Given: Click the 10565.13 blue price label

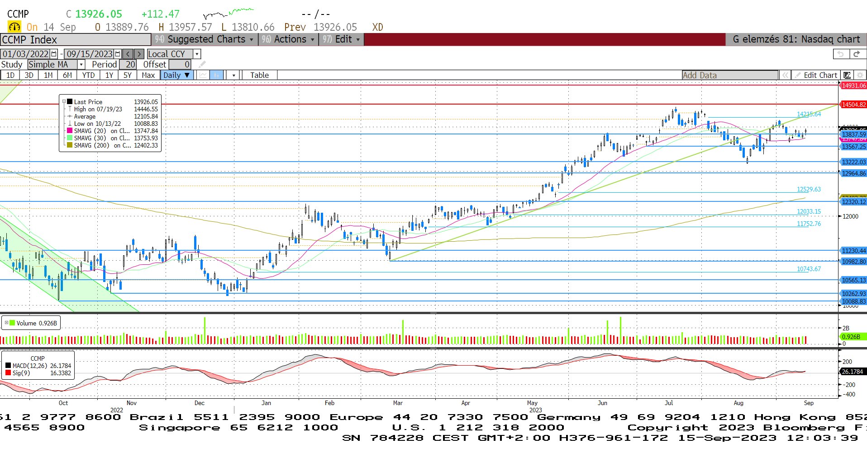Looking at the screenshot, I should [x=853, y=280].
